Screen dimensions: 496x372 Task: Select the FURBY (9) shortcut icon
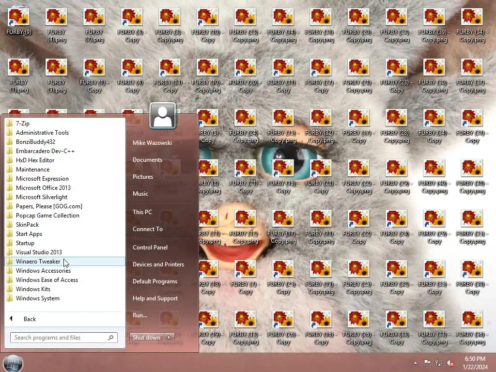pyautogui.click(x=19, y=21)
